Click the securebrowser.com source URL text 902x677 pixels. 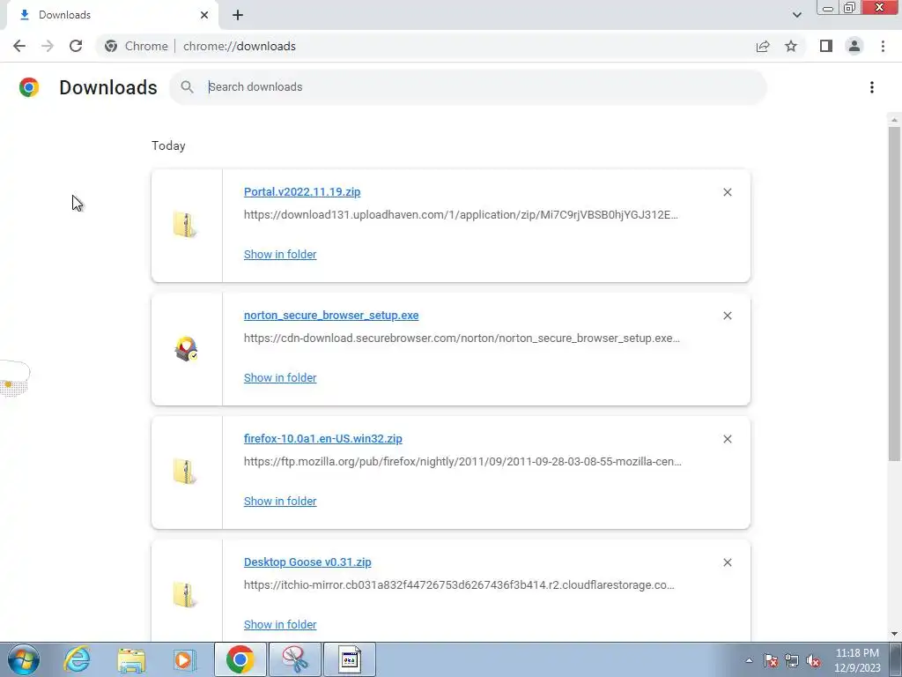[462, 338]
